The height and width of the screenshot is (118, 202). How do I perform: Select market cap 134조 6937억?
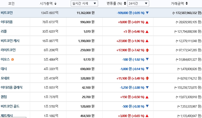tap(50, 13)
